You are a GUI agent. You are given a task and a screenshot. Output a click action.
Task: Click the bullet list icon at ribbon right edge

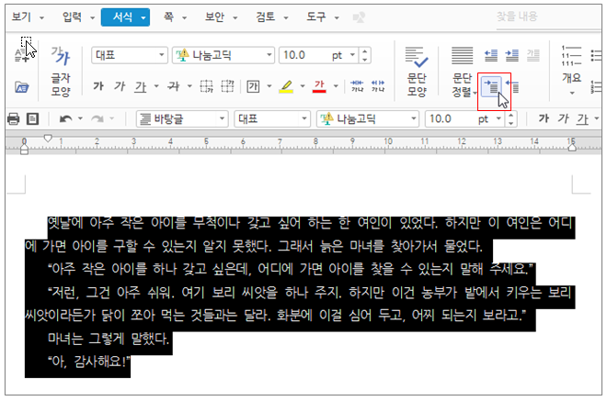click(596, 55)
